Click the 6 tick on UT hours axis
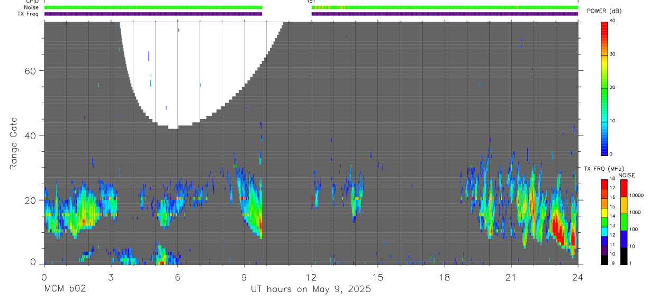The height and width of the screenshot is (300, 650). coord(177,277)
